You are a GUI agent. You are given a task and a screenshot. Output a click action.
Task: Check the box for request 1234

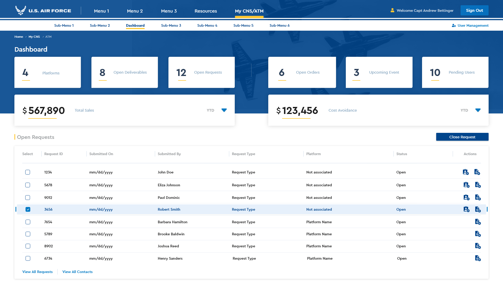(28, 172)
